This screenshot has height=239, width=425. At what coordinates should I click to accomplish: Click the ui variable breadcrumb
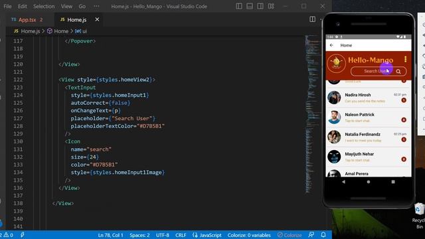click(x=81, y=31)
